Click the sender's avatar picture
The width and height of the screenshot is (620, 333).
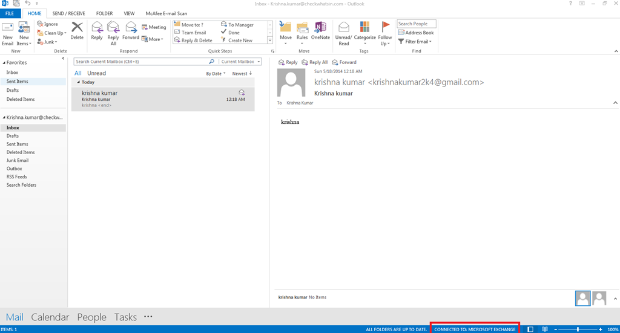291,82
